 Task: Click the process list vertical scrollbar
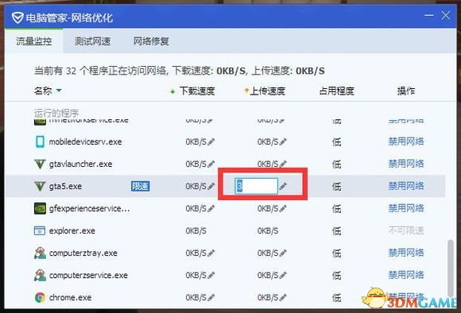click(450, 268)
